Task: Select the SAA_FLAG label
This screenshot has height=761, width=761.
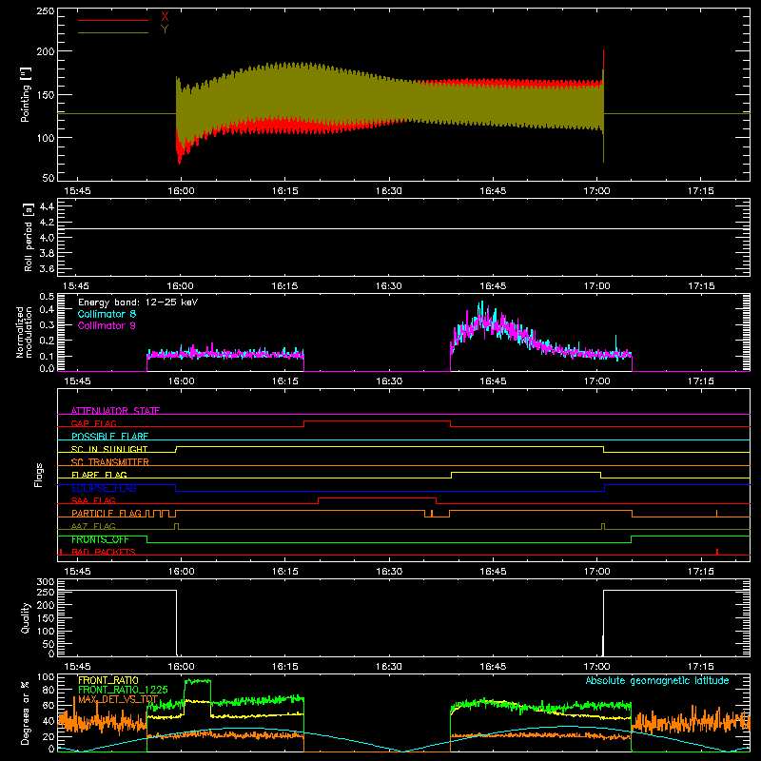Action: click(93, 500)
